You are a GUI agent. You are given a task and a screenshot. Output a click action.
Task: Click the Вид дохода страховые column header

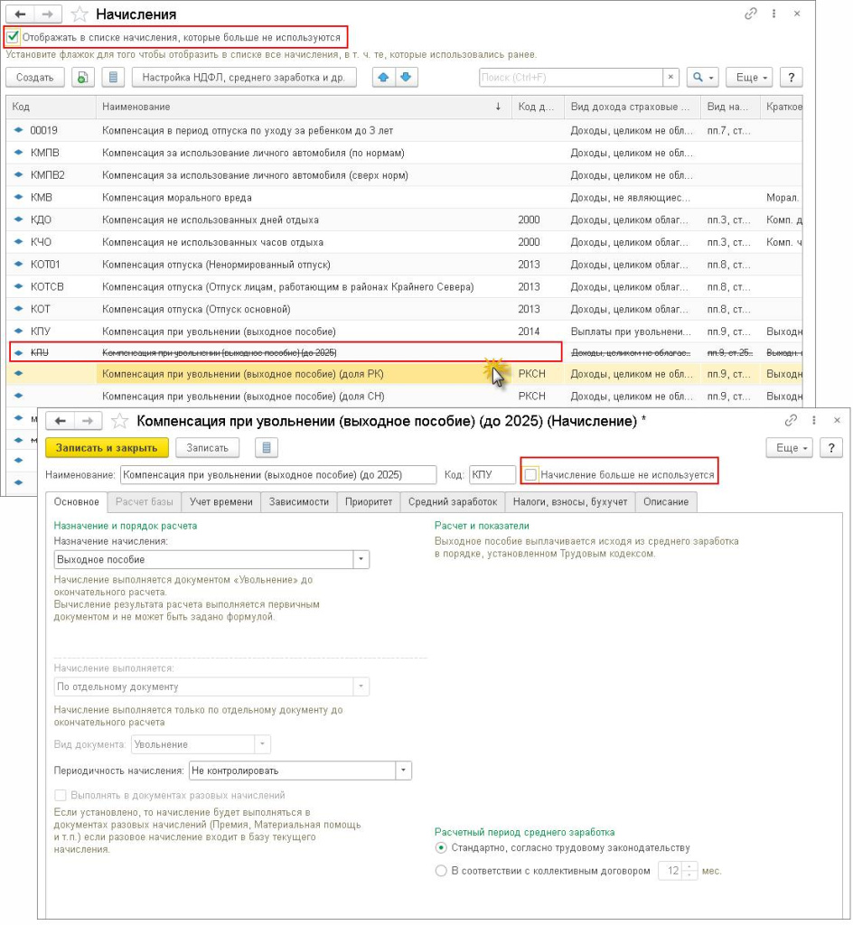[x=633, y=107]
